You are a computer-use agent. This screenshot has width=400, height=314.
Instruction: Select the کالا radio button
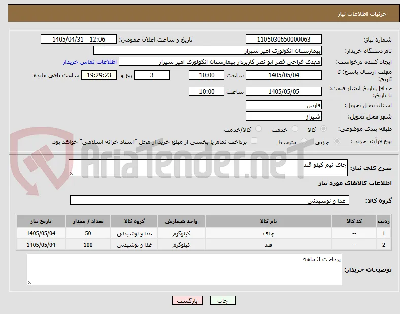coord(323,129)
